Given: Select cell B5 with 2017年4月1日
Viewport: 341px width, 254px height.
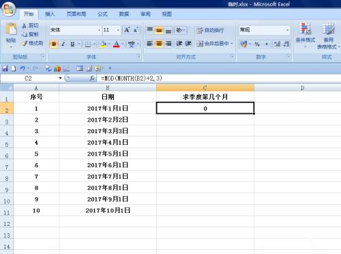Looking at the screenshot, I should [108, 143].
